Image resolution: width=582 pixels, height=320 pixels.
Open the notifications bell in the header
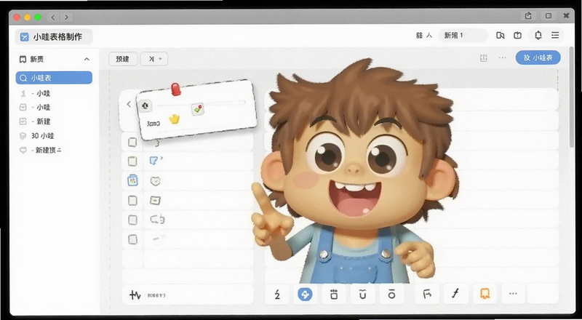tap(538, 35)
